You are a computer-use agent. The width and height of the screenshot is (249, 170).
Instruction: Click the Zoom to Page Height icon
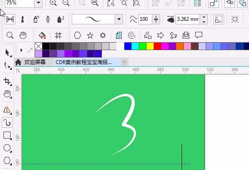[x=137, y=3]
